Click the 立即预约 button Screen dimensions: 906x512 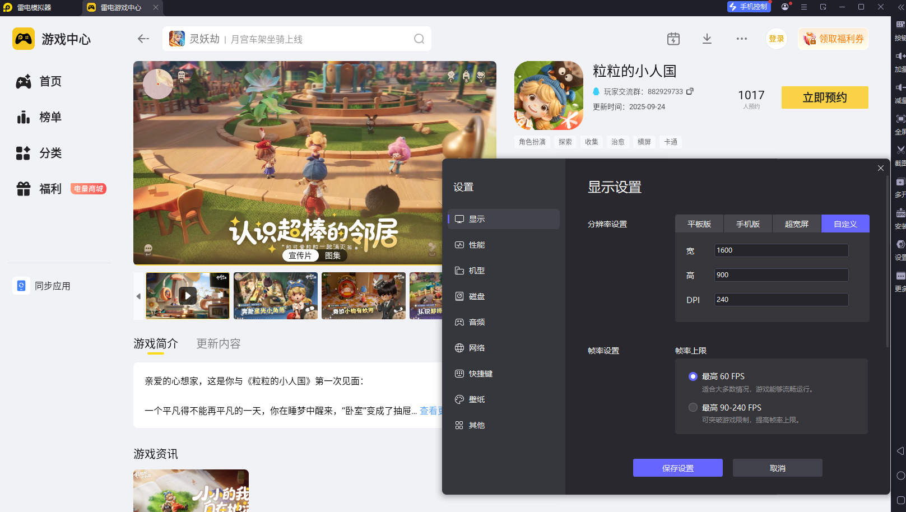[824, 97]
